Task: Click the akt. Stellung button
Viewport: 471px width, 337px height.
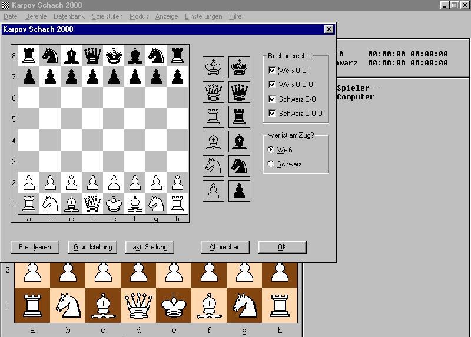Action: [x=150, y=247]
